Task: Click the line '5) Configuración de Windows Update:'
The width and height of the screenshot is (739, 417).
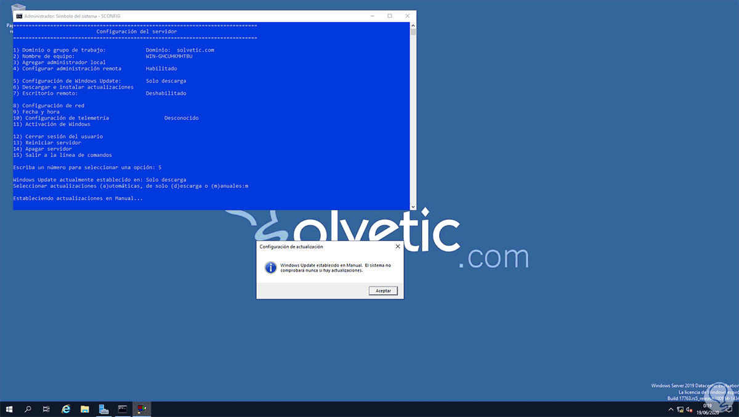Action: 67,81
